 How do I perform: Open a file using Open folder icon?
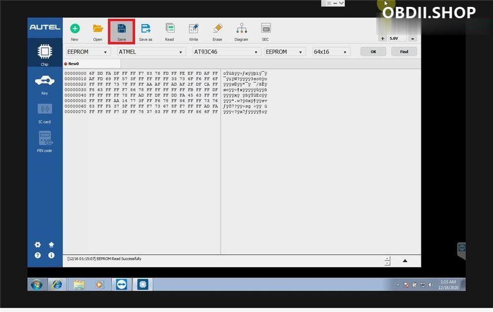(98, 32)
